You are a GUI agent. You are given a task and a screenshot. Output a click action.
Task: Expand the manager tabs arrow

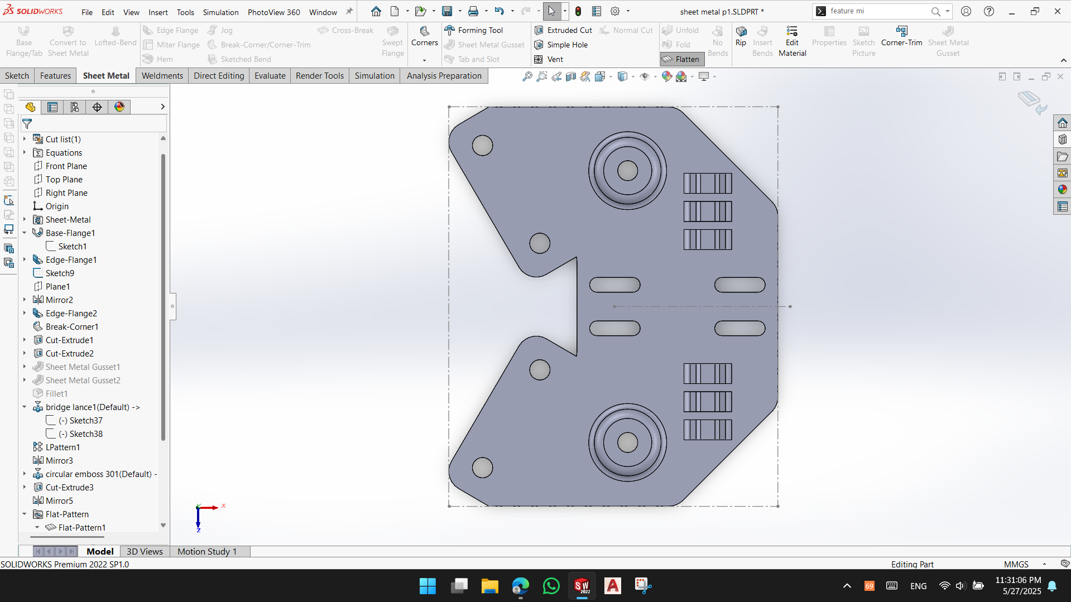point(162,107)
